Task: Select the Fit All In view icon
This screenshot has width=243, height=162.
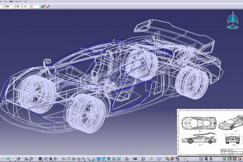Action: tap(68, 159)
